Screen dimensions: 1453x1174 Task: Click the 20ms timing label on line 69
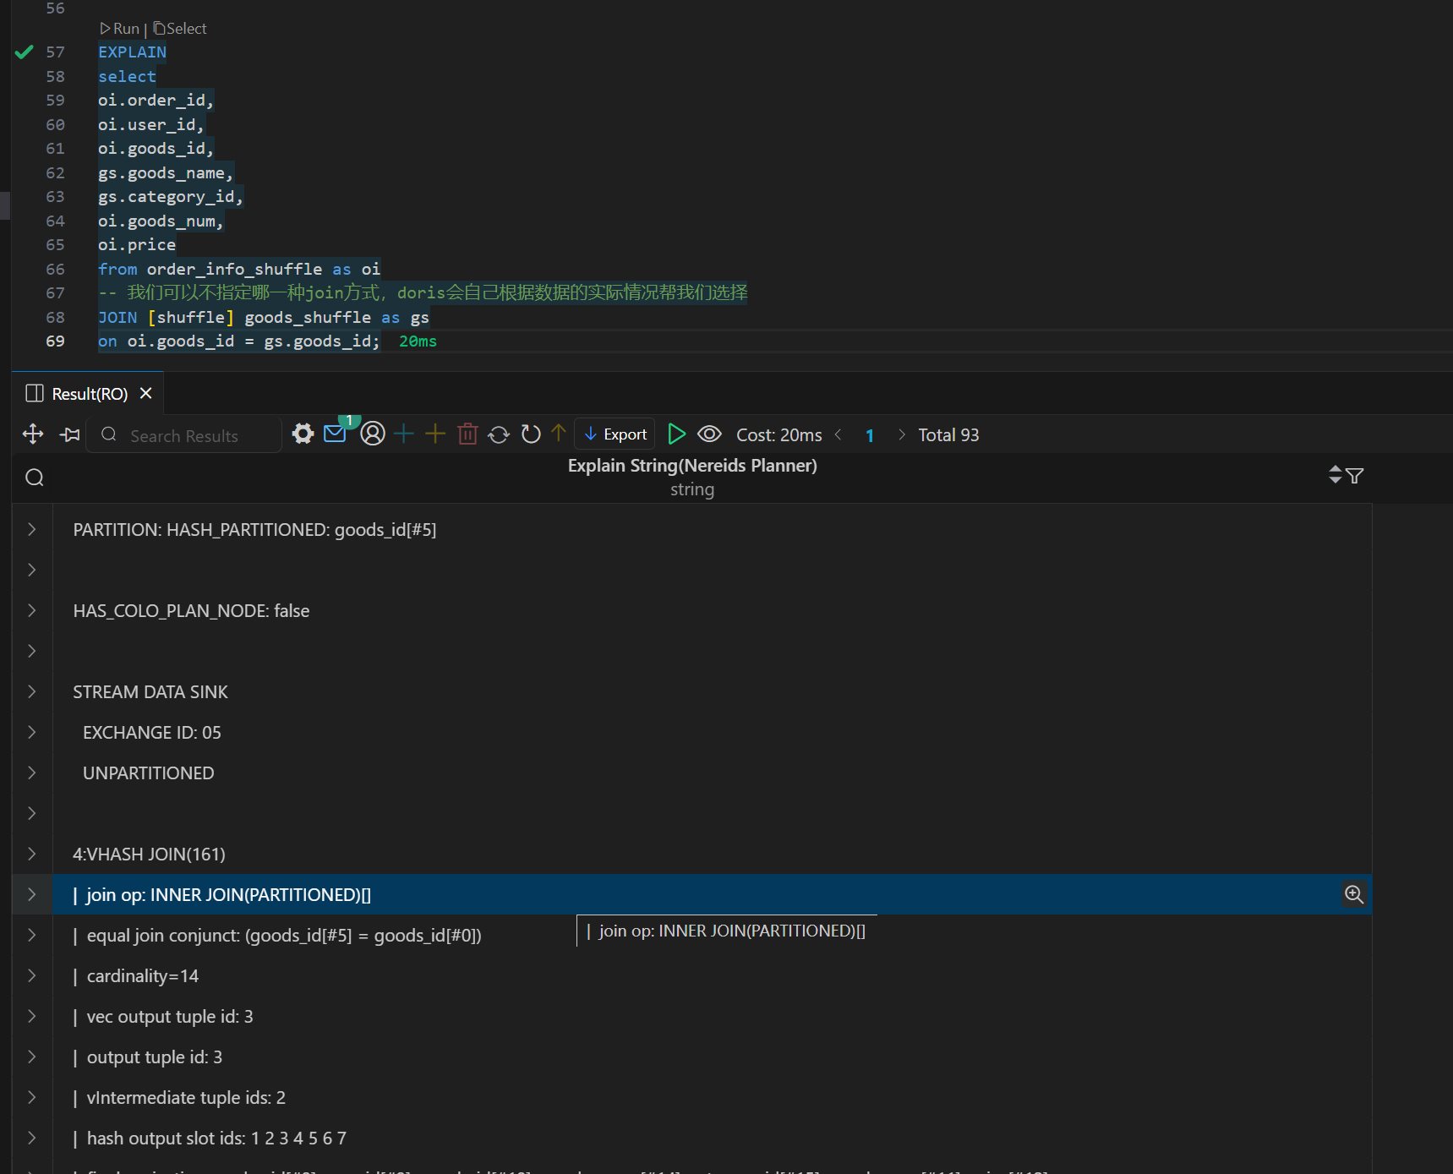[x=418, y=341]
